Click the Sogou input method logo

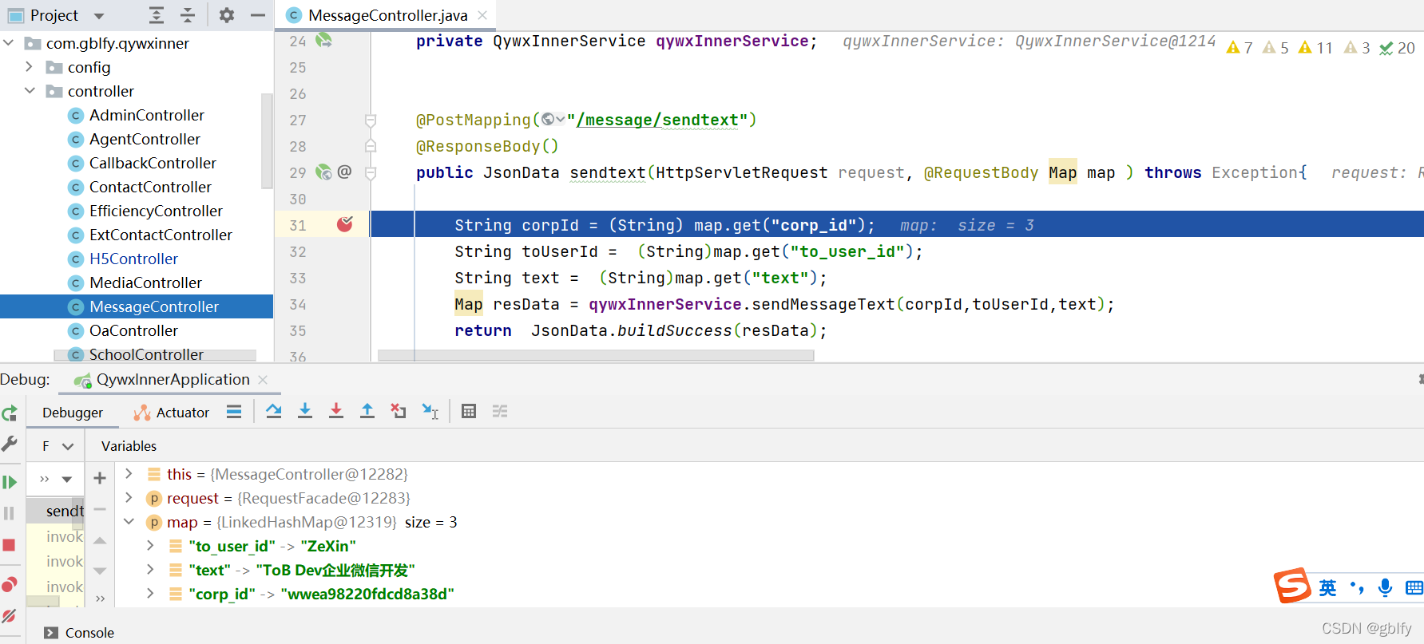coord(1292,587)
